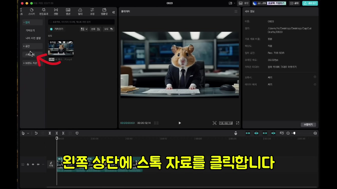
Task: Adjust the timeline zoom slider handle
Action: point(294,133)
